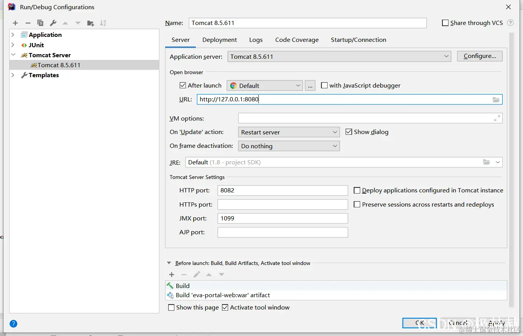
Task: Enable with JavaScript debugger
Action: (x=324, y=85)
